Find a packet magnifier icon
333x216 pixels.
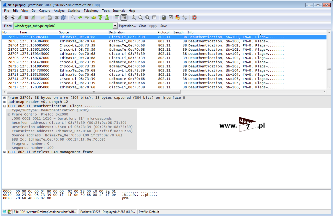pos(73,17)
